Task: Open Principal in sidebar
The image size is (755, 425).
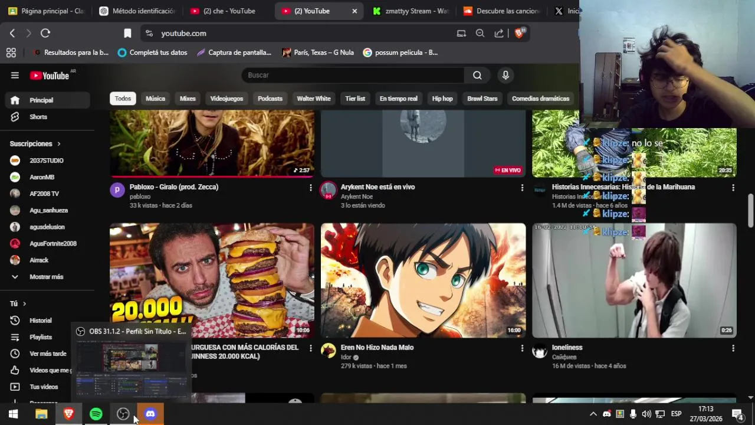Action: click(47, 100)
